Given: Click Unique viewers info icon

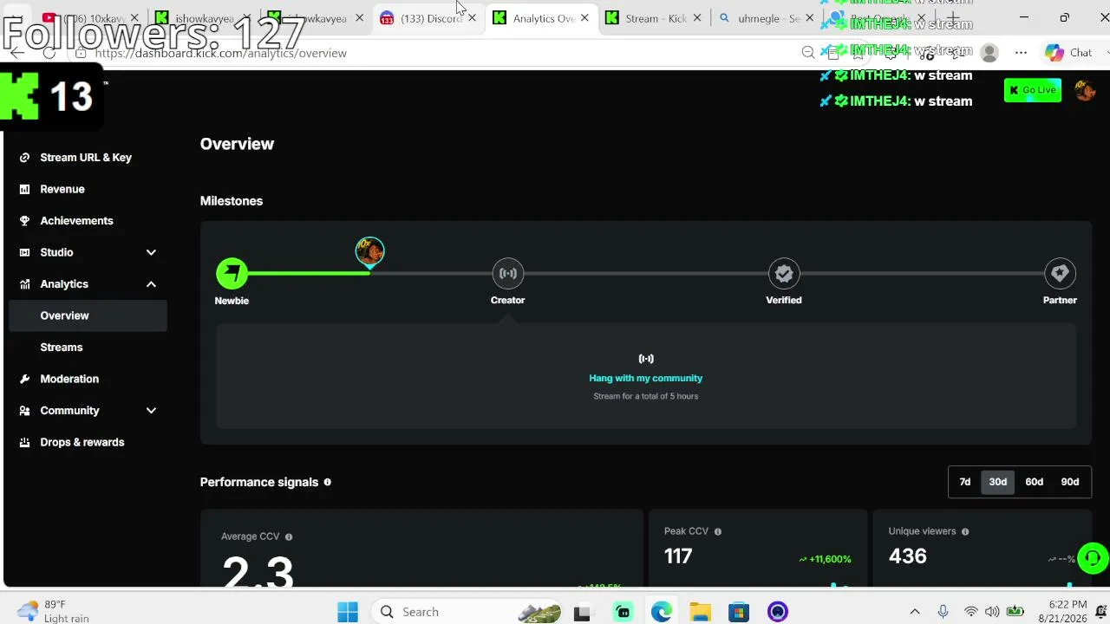Looking at the screenshot, I should [x=965, y=531].
